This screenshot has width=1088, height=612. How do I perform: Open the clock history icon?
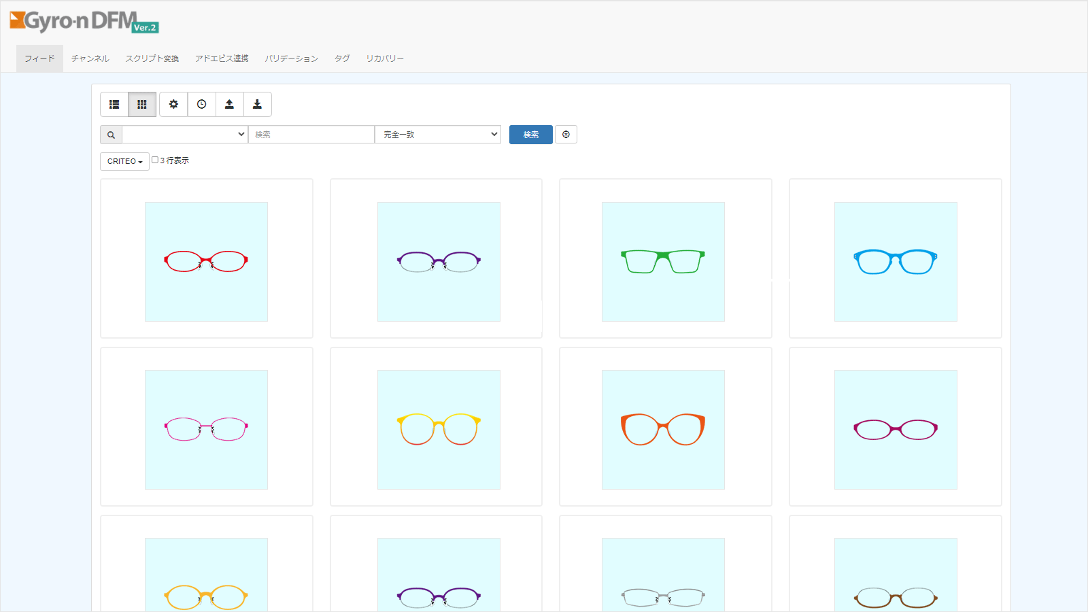pos(202,105)
